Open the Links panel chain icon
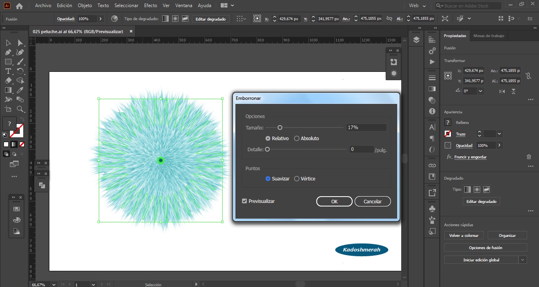This screenshot has height=287, width=539. (432, 165)
